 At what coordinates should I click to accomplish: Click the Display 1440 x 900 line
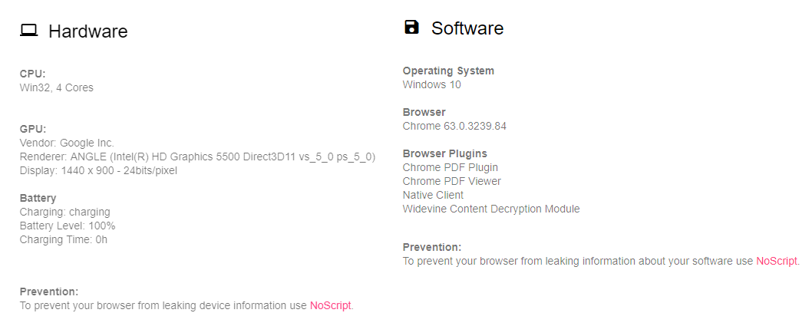pos(98,170)
